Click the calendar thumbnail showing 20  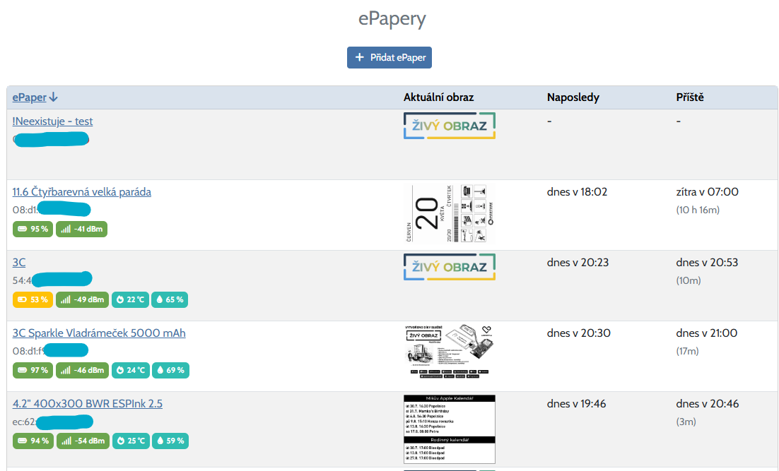[449, 215]
